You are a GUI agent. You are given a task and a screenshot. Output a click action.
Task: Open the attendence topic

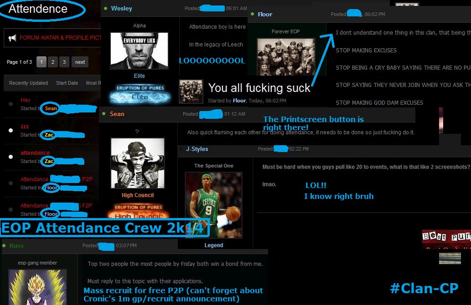35,152
